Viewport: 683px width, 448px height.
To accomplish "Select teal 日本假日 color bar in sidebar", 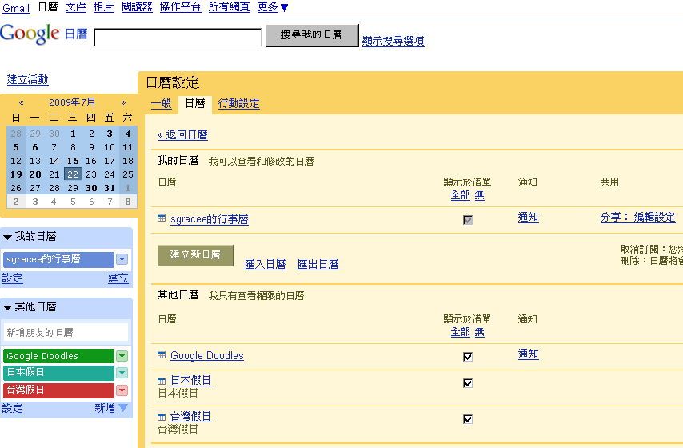I will (x=58, y=373).
